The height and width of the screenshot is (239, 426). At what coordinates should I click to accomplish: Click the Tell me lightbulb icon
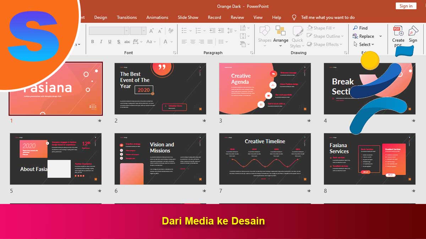(294, 17)
